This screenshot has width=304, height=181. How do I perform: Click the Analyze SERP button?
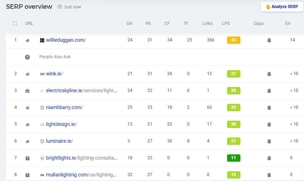[282, 7]
